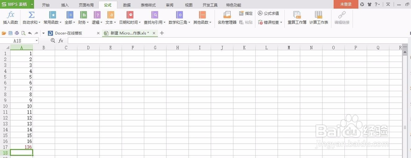411x158 pixels.
Task: Click the 逻辑 logical functions icon
Action: (97, 15)
